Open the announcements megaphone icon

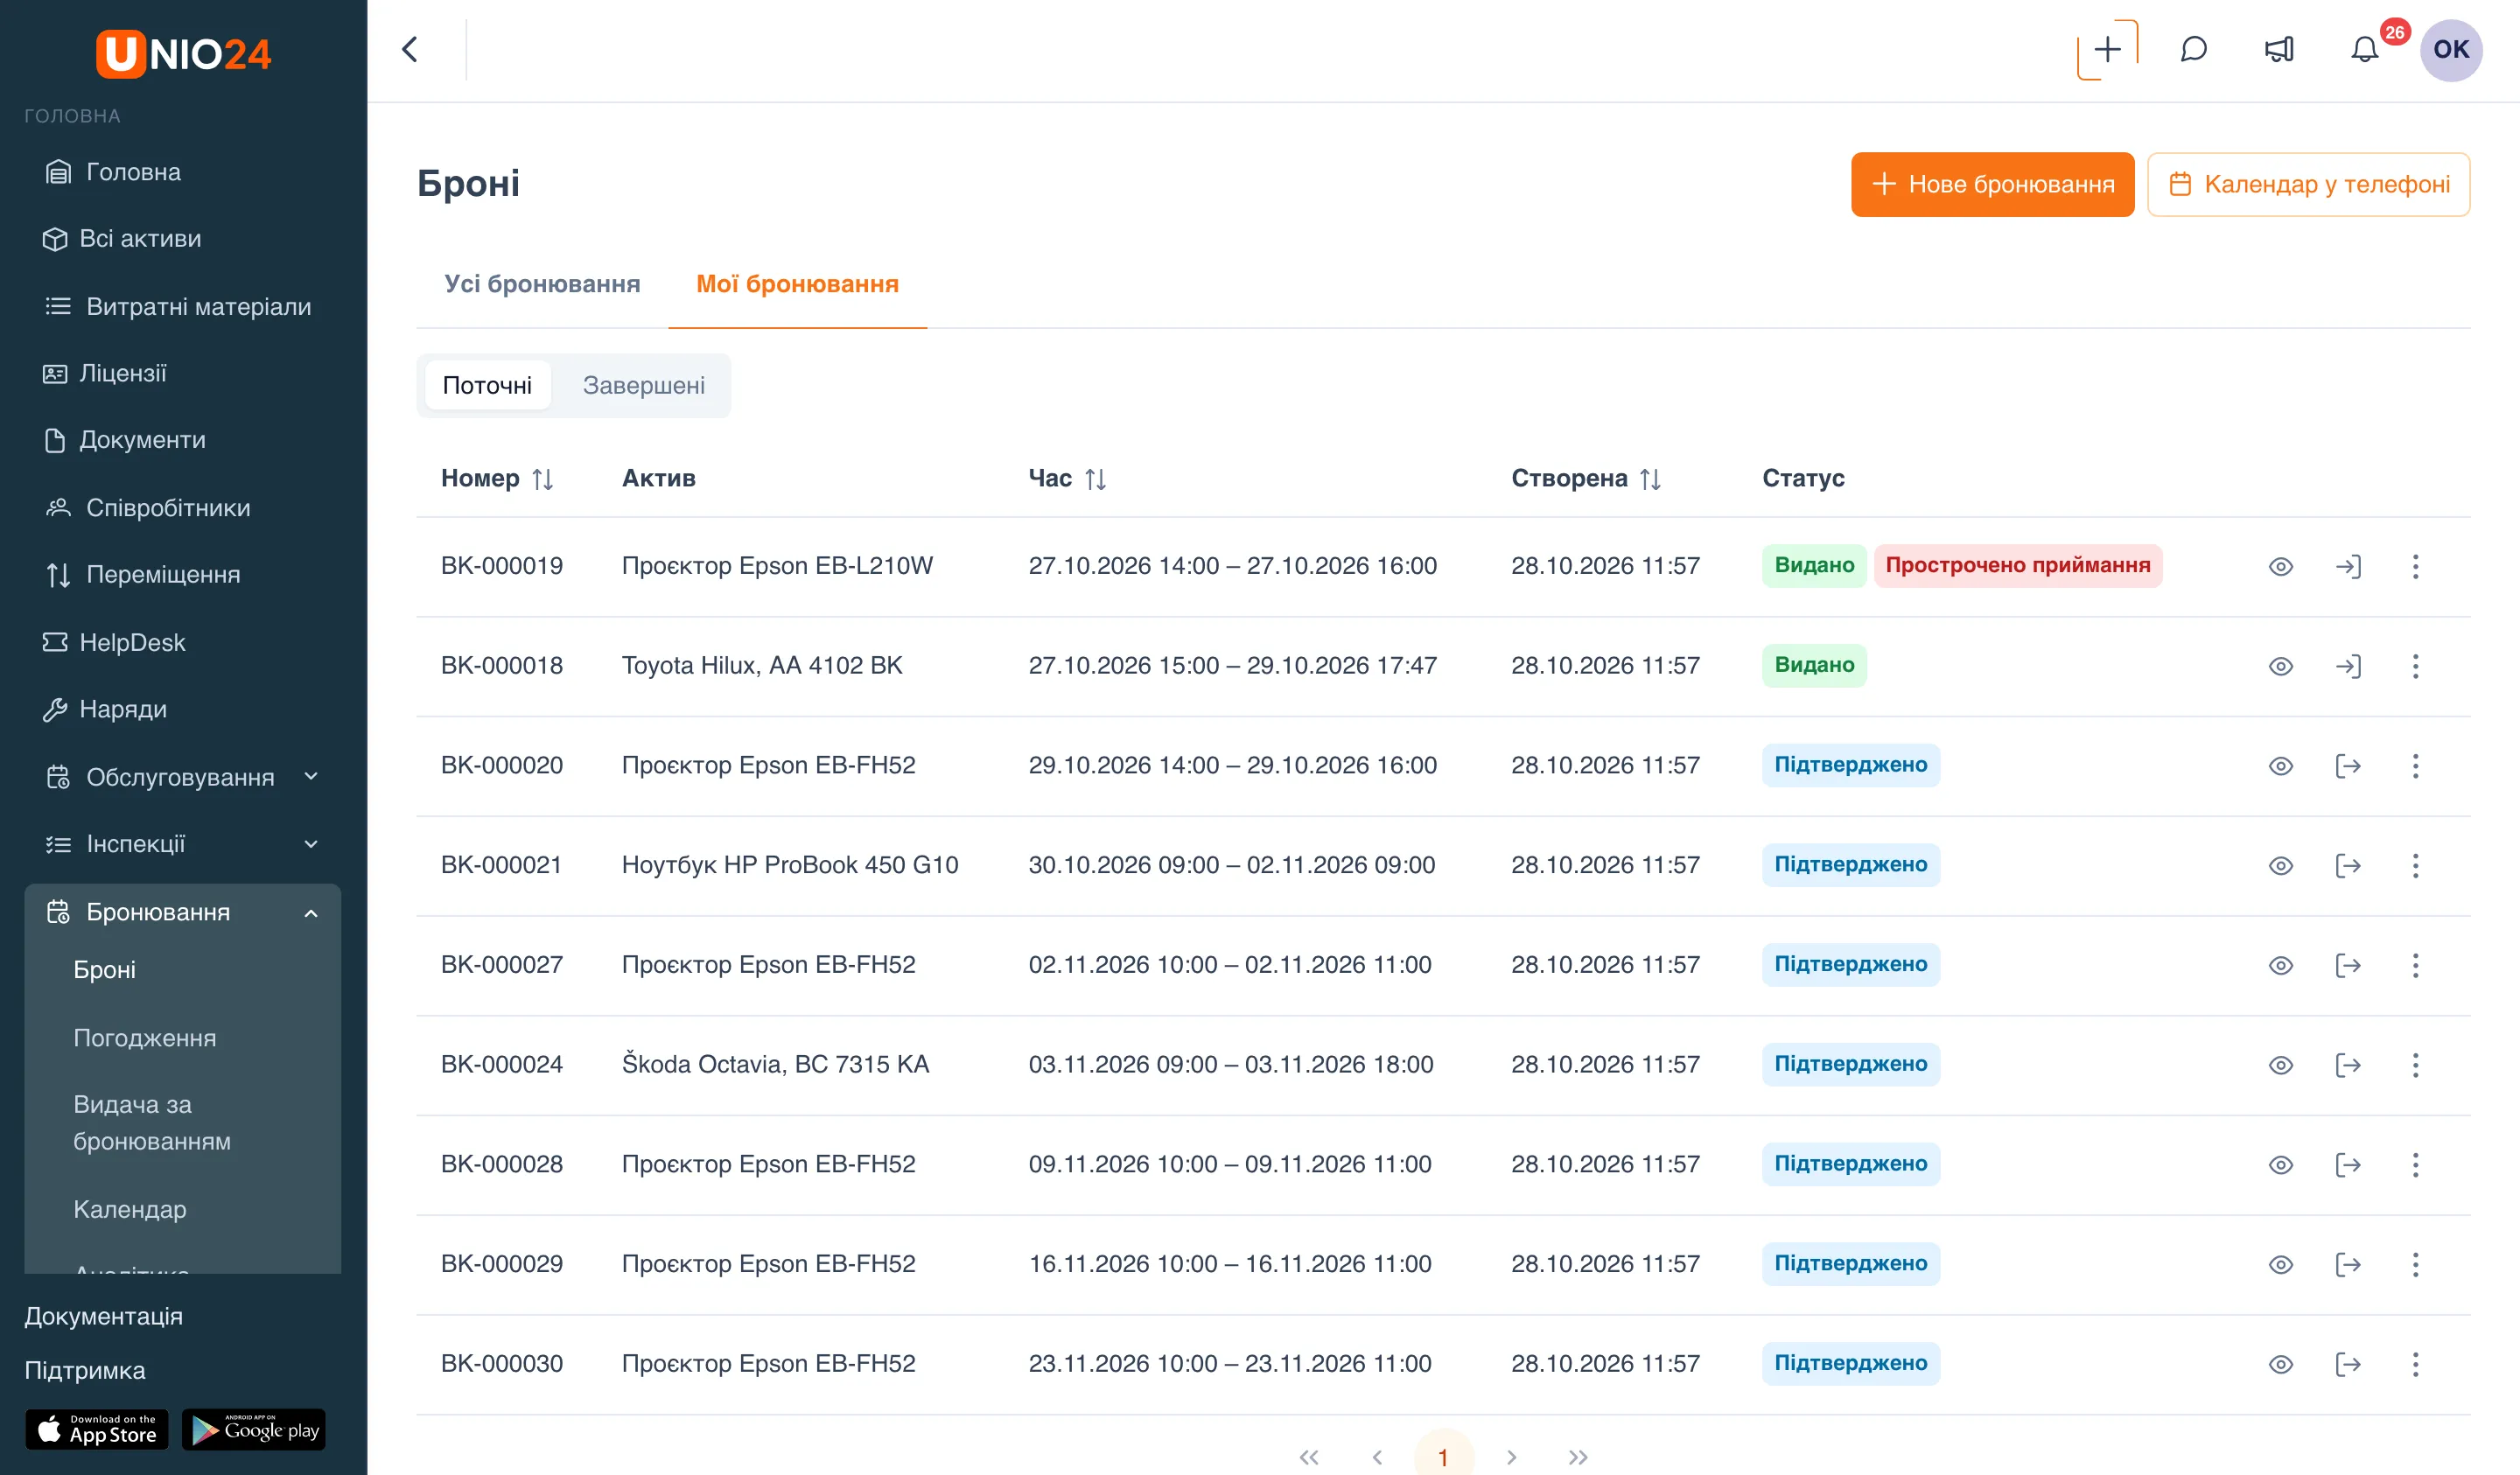[2279, 49]
